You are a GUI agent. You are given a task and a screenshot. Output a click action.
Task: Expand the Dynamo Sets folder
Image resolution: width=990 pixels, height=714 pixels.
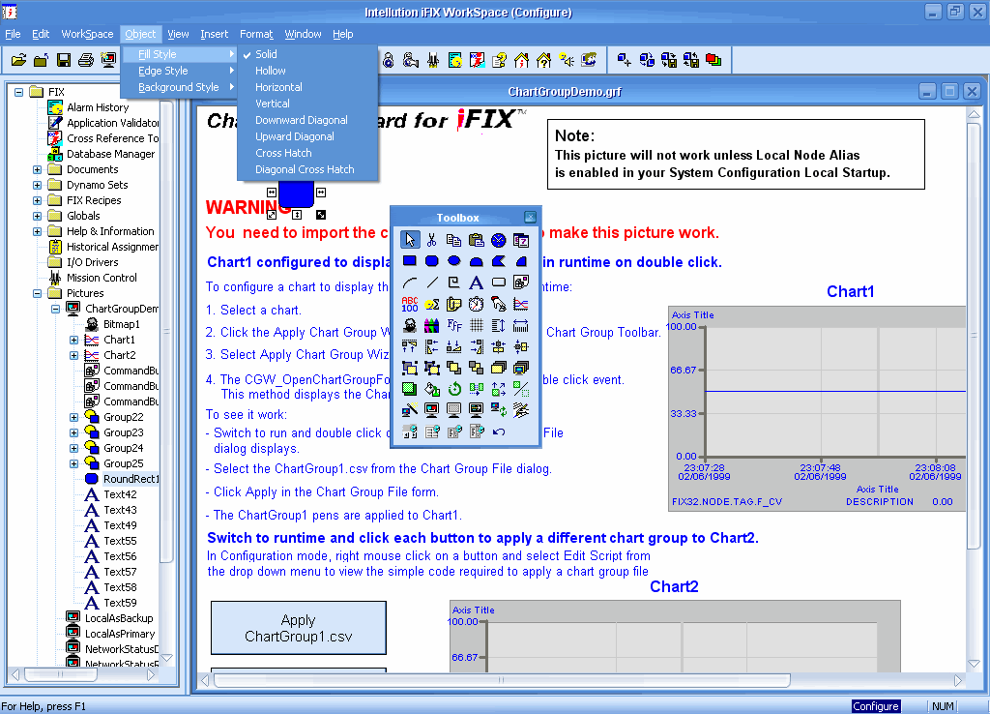tap(38, 185)
